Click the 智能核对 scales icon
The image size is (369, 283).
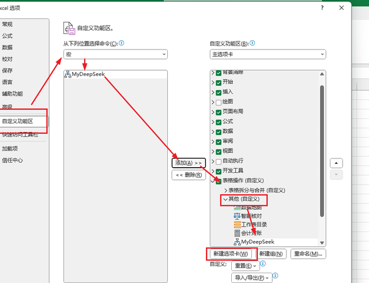pos(237,216)
